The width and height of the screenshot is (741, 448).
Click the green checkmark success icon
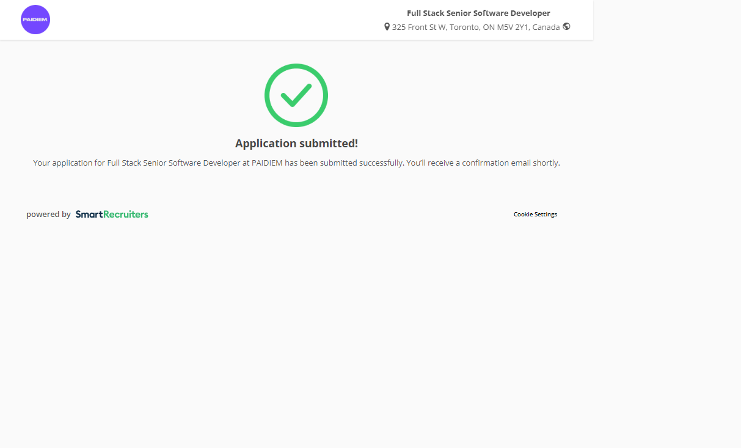(x=296, y=95)
